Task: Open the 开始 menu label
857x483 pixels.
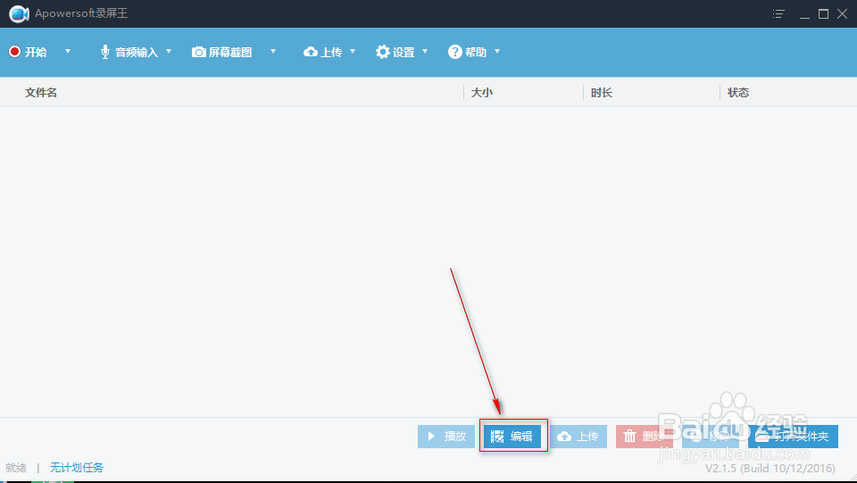Action: [x=36, y=52]
